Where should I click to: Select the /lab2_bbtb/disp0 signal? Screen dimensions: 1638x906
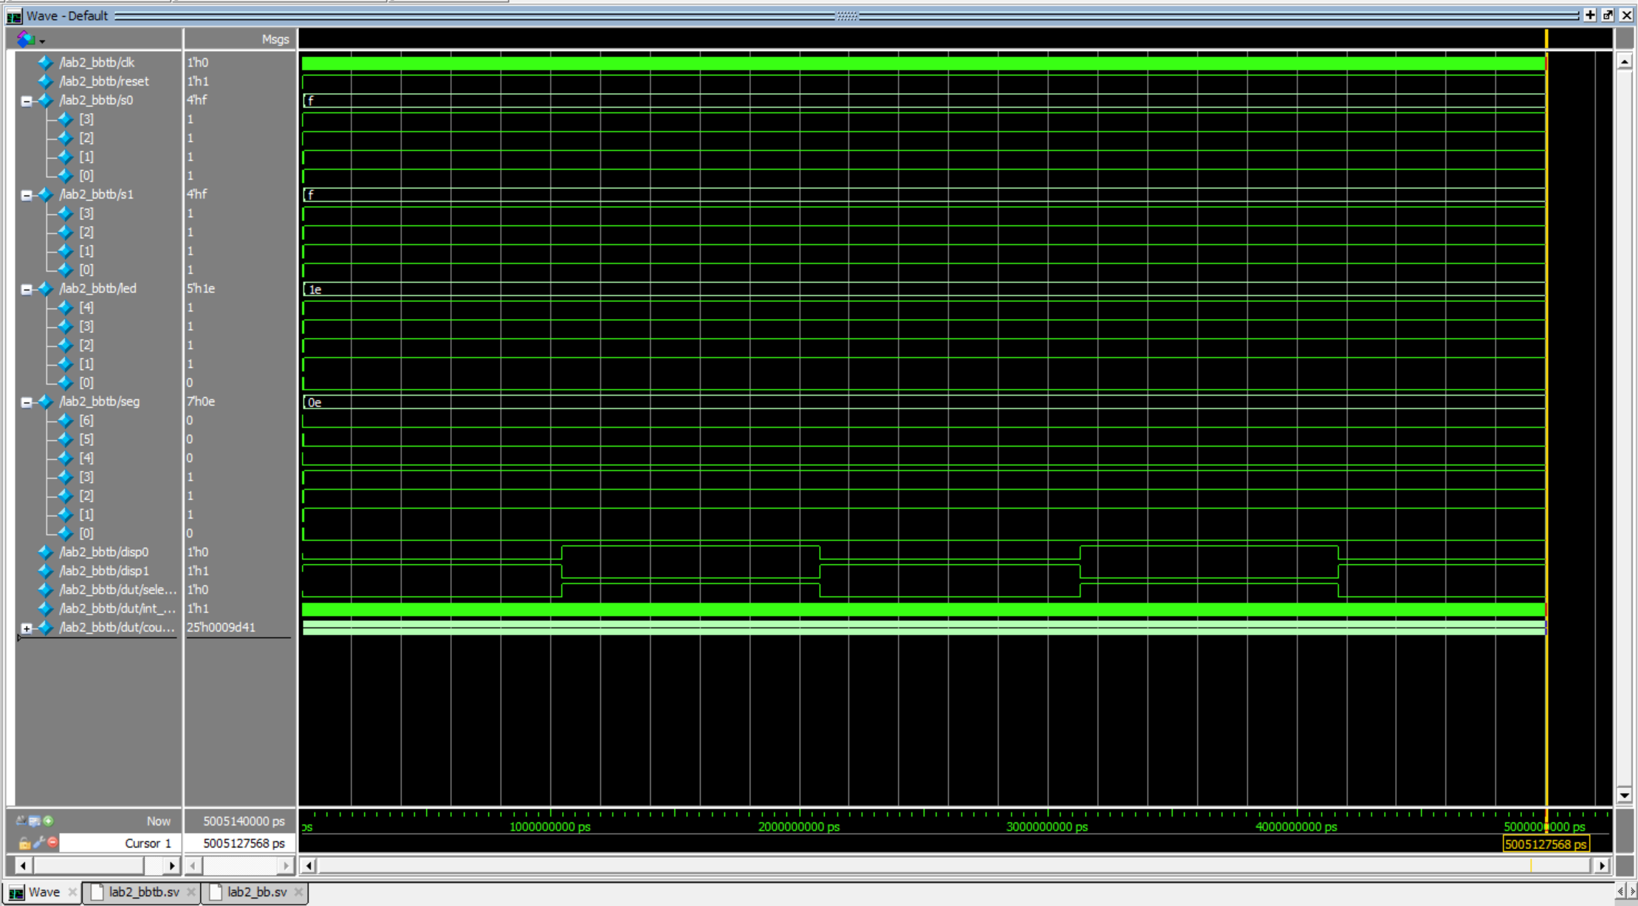pos(103,552)
